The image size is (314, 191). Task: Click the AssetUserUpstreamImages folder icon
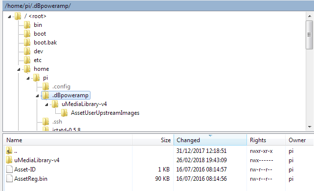coord(64,113)
